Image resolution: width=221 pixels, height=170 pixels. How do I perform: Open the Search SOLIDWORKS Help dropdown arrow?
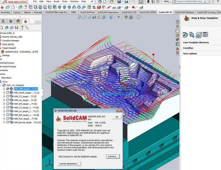(209, 2)
